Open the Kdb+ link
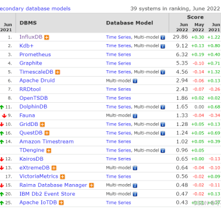Viewport: 221px width, 209px height. (x=26, y=46)
